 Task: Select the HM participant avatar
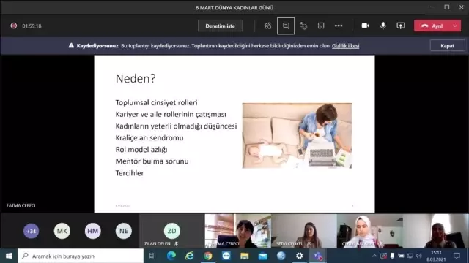click(x=93, y=231)
